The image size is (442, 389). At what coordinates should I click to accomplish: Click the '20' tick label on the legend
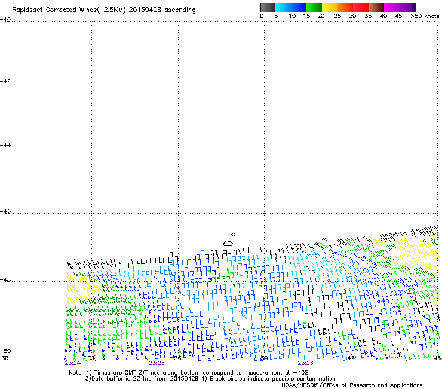pyautogui.click(x=321, y=16)
